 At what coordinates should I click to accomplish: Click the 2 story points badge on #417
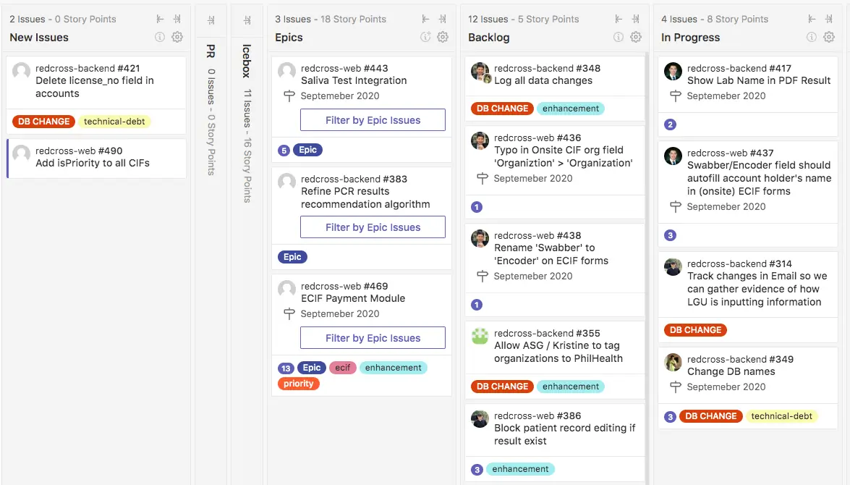[x=670, y=125]
